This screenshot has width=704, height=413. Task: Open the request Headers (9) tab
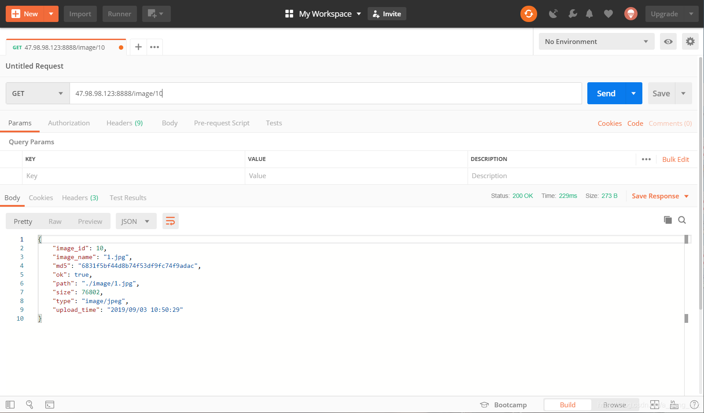(x=125, y=123)
